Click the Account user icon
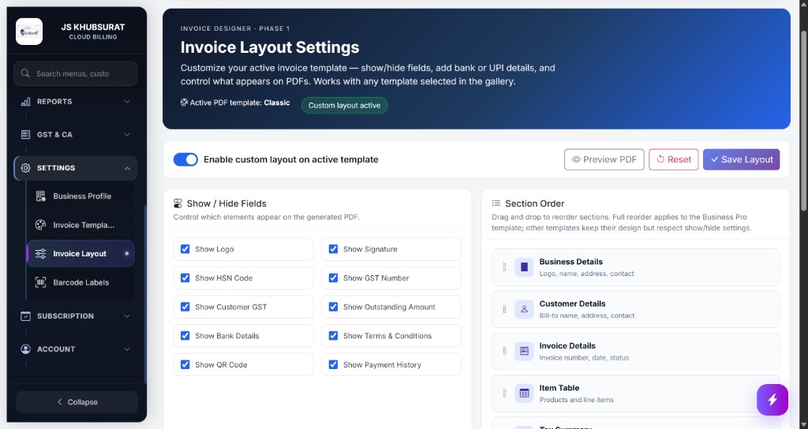The image size is (808, 429). (25, 349)
